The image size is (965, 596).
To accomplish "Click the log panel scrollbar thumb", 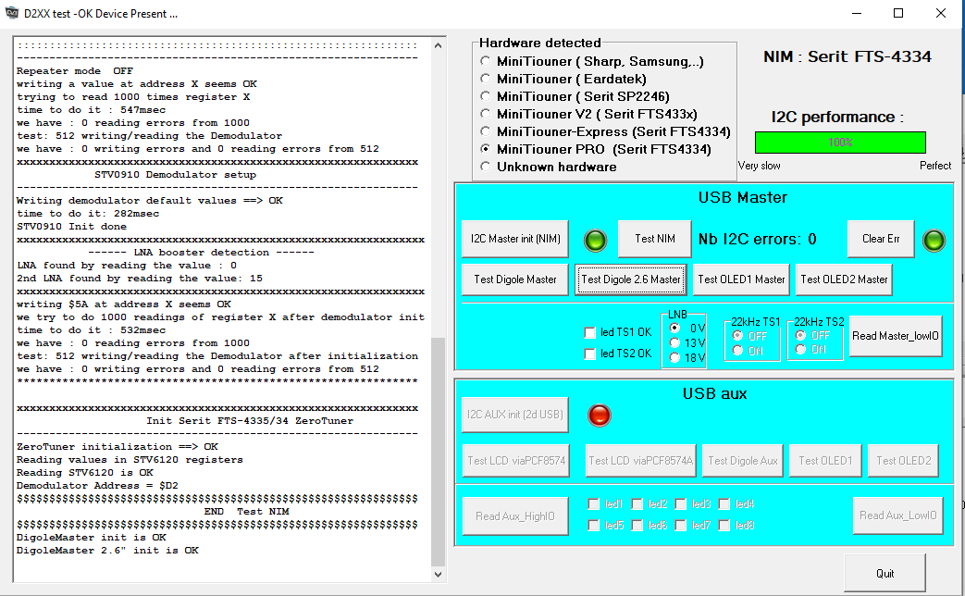I will [x=438, y=452].
